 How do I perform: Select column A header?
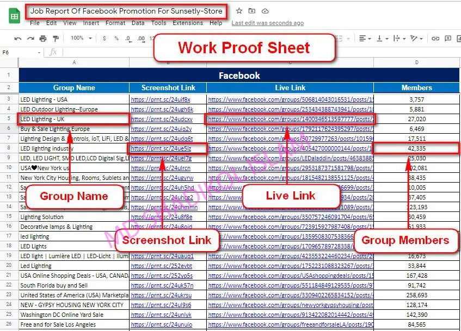tap(74, 63)
